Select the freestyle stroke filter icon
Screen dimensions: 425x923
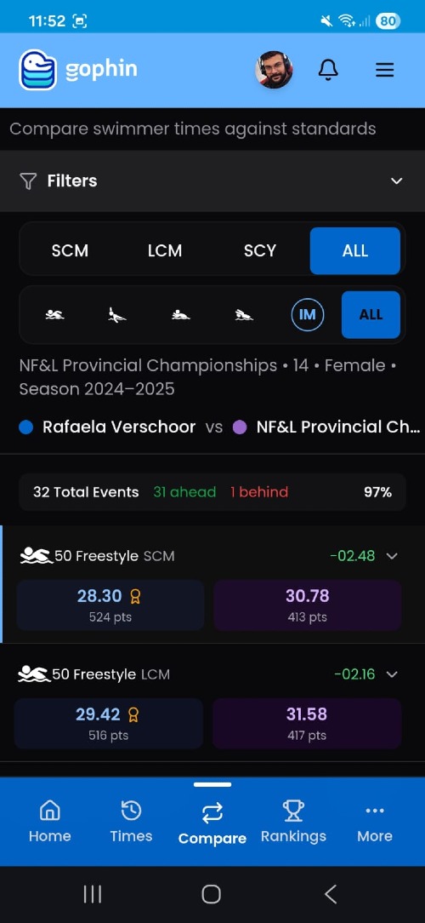(54, 315)
